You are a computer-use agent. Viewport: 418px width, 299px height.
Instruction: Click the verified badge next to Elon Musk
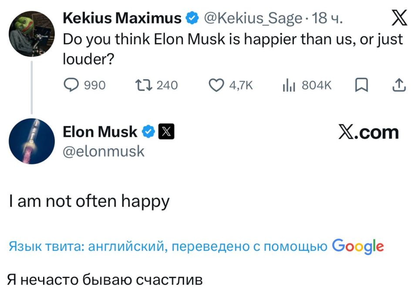(x=148, y=131)
